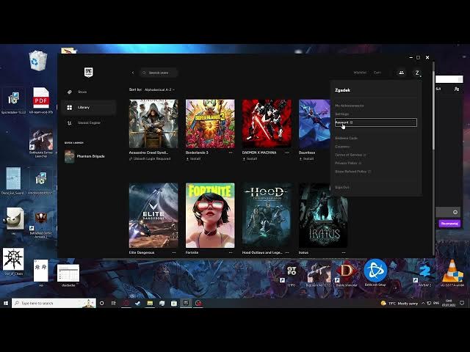Screen dimensions: 470x352
Task: Open GTFO desktop shortcut
Action: [x=292, y=274]
